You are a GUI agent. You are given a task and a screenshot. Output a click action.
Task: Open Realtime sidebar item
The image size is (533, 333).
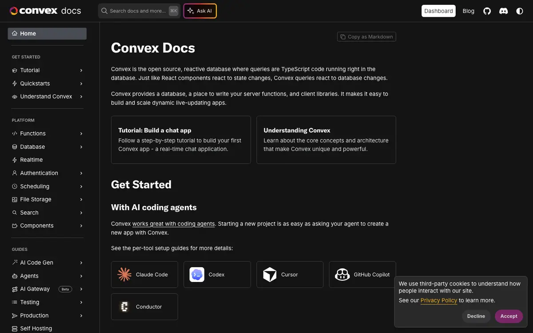[47, 160]
